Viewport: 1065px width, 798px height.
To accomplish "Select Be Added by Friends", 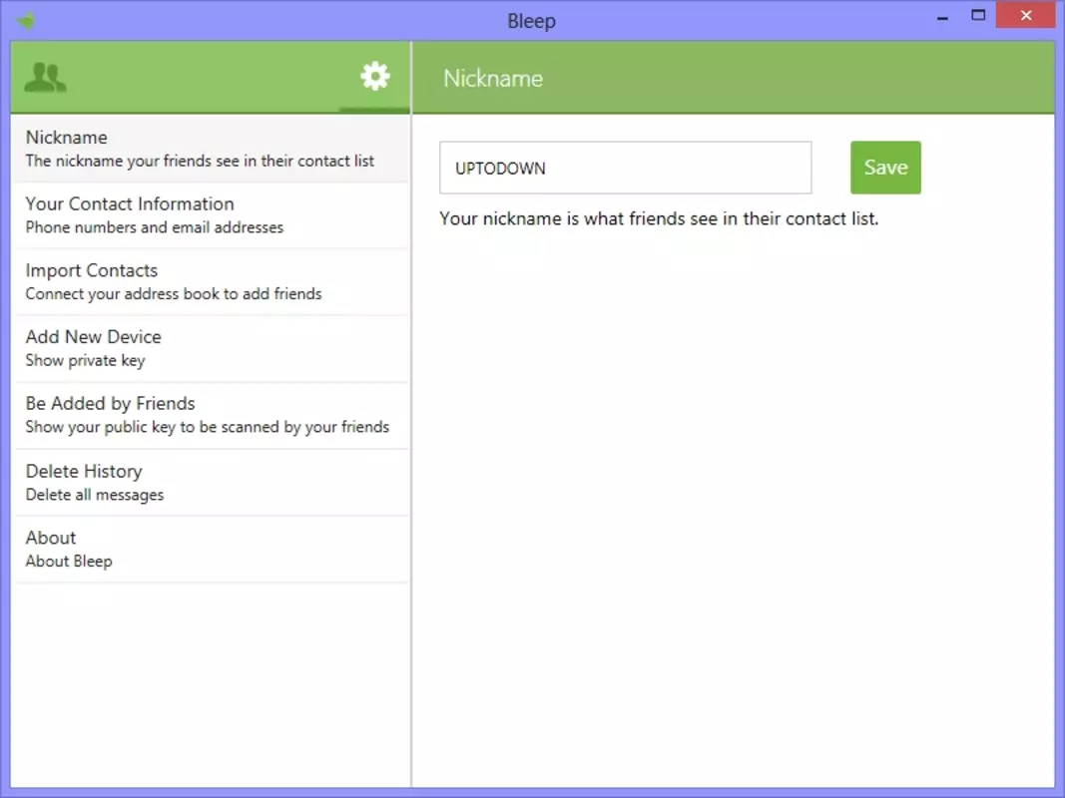I will click(211, 415).
